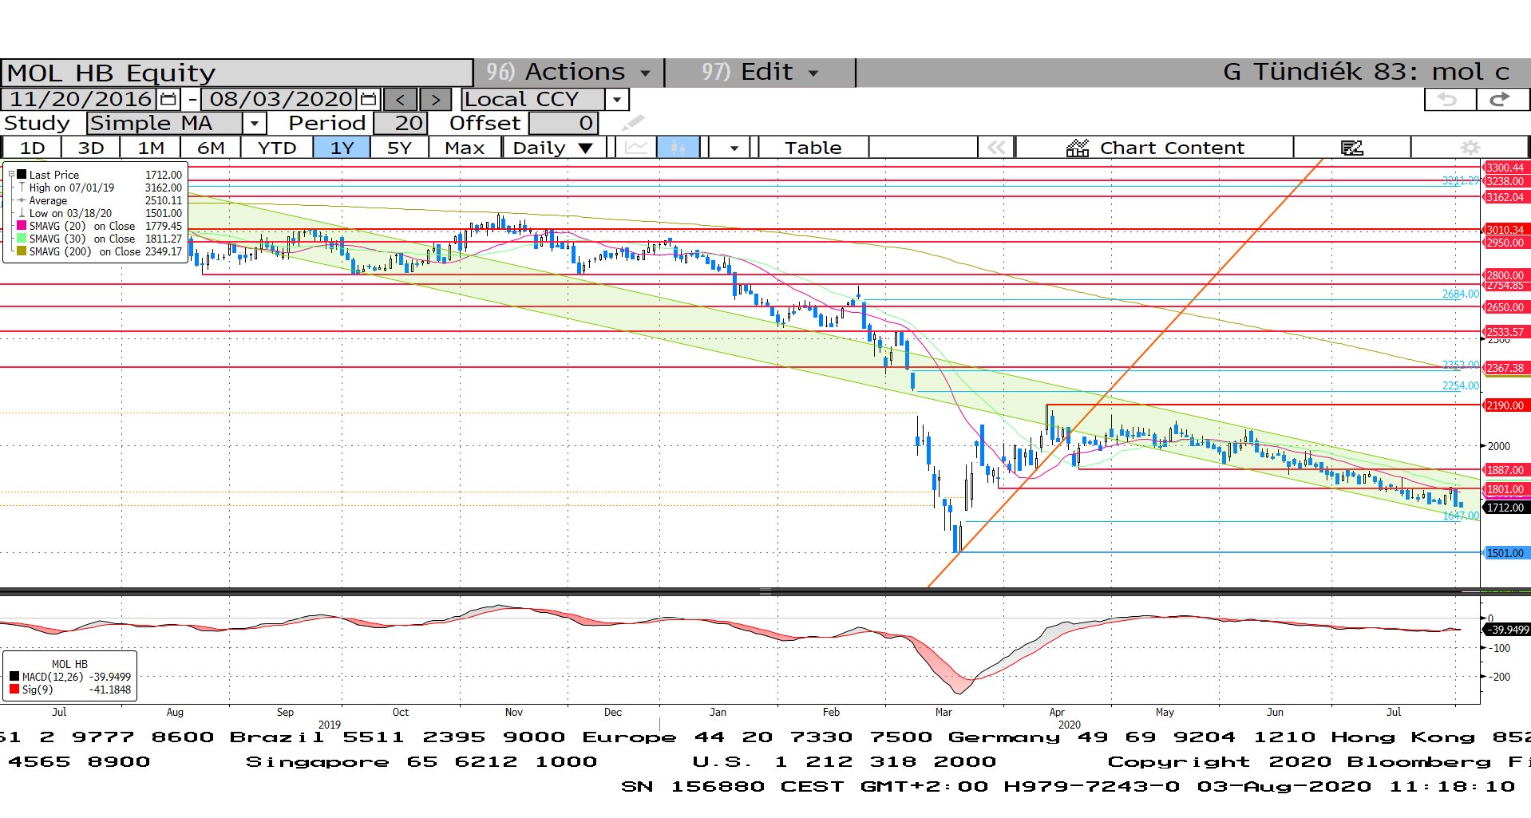Click the 3010.34 price level label
1531x818 pixels.
(1505, 230)
